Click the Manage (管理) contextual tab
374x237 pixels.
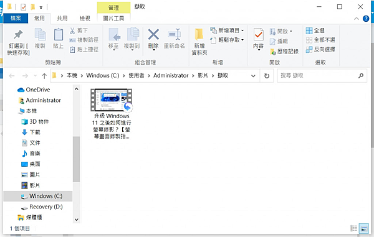click(x=114, y=7)
